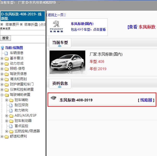Viewport: 157px width, 156px height.
Task: Click the 菜单展开 label
Action: point(12,24)
